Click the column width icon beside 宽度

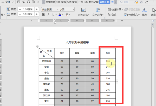click(x=9, y=14)
